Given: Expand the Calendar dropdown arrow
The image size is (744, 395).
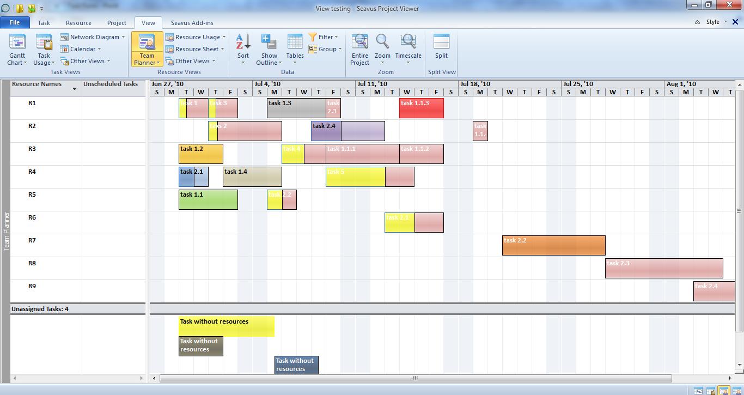Looking at the screenshot, I should coord(99,49).
